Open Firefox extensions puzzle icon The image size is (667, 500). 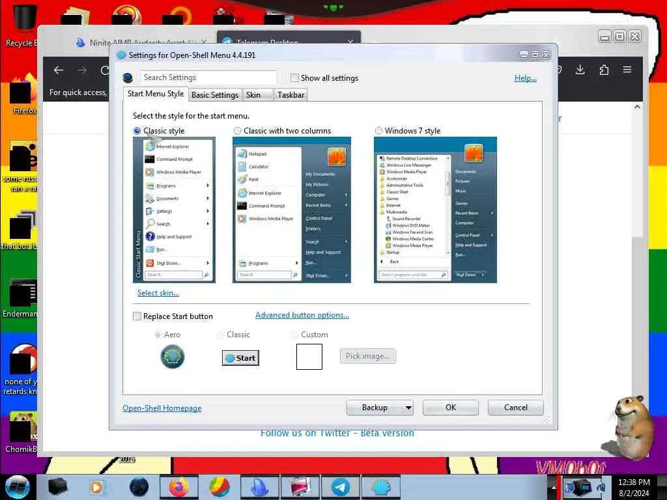[604, 70]
